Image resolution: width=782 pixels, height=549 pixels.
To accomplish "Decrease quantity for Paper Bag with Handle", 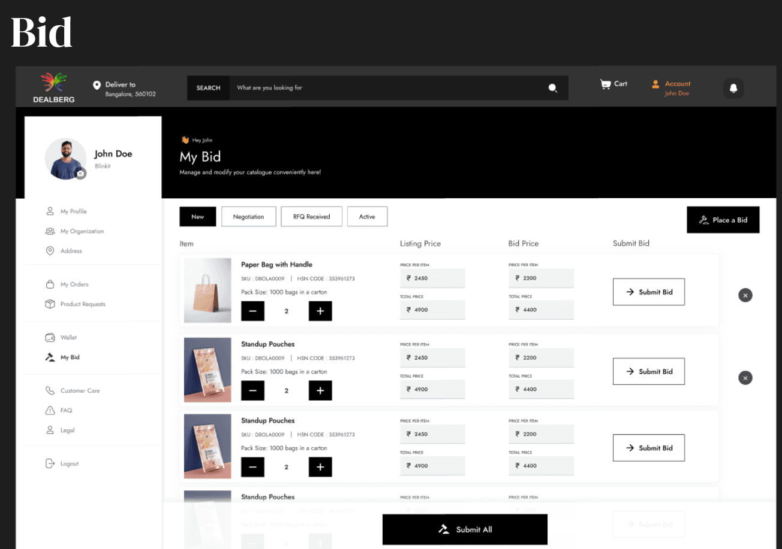I will tap(252, 311).
